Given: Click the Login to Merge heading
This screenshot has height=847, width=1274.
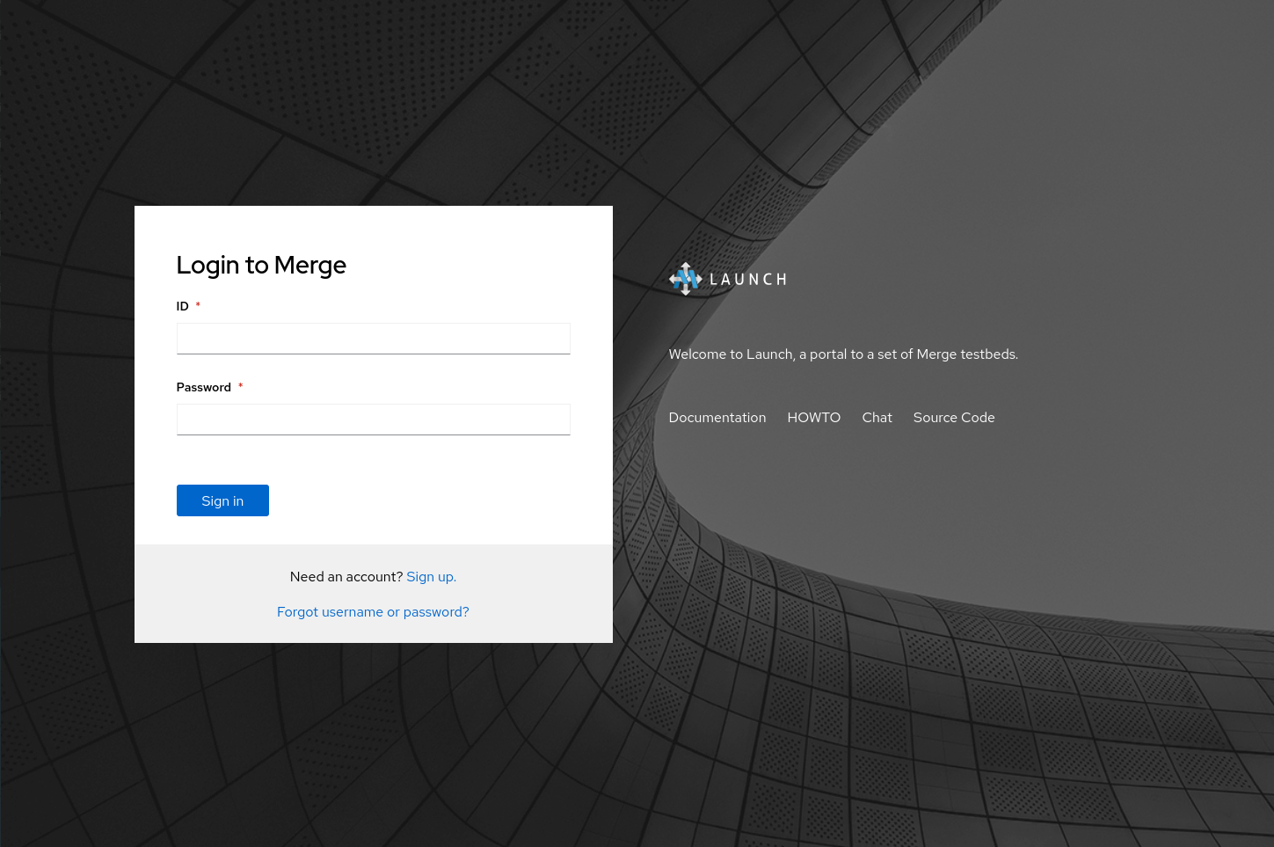Looking at the screenshot, I should [261, 265].
